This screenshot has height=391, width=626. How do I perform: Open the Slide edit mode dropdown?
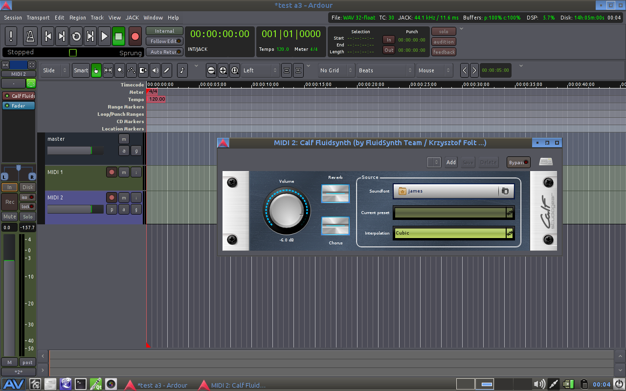point(55,70)
